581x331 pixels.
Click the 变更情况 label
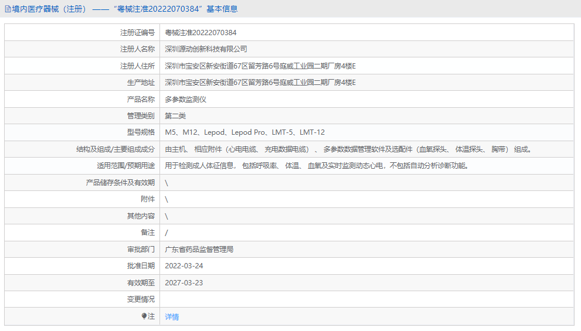click(x=141, y=299)
